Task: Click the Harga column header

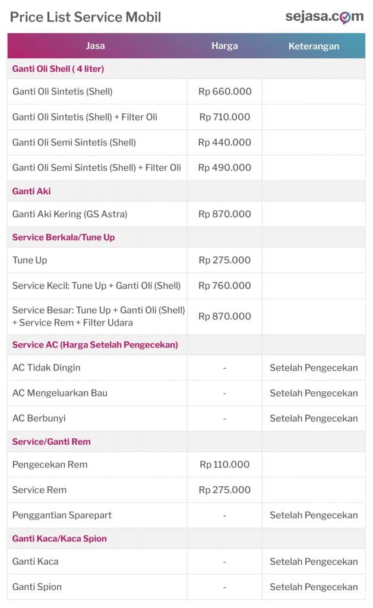Action: click(225, 46)
